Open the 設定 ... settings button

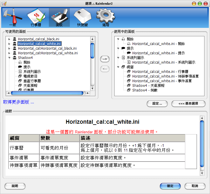157,103
